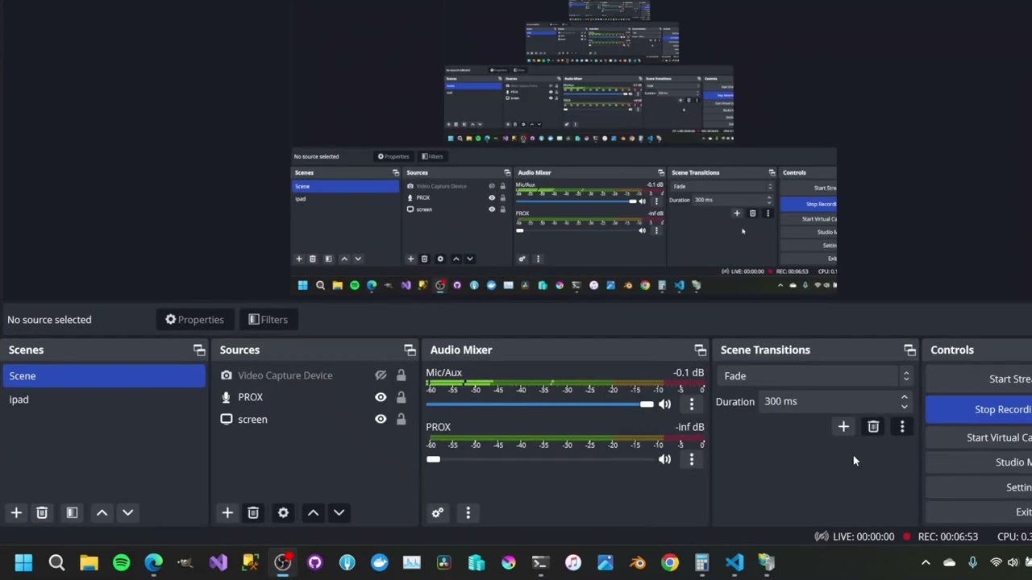
Task: Increase the transition Duration with the up arrow
Action: click(904, 396)
